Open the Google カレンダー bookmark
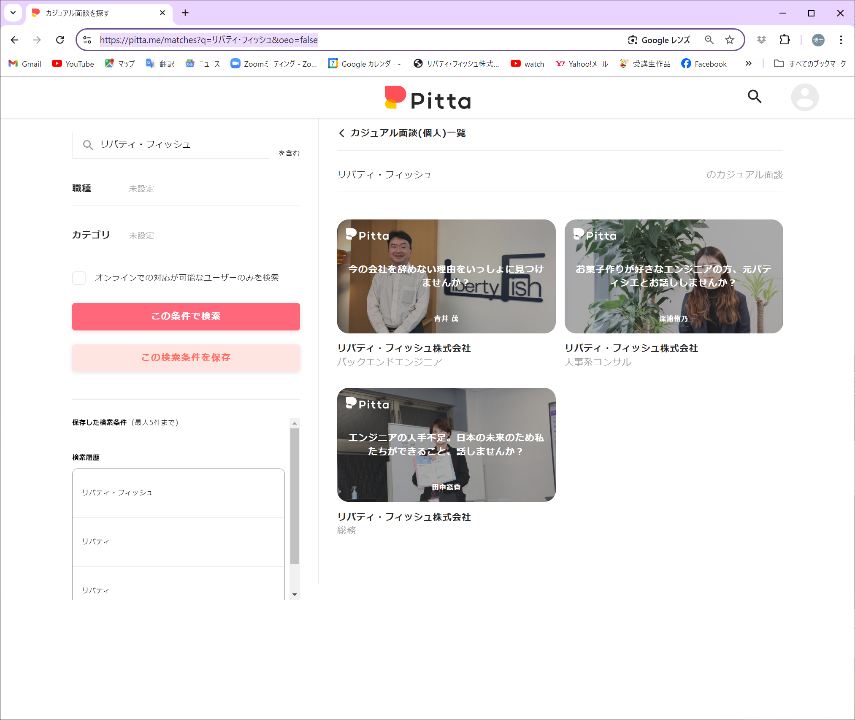This screenshot has height=720, width=855. click(x=365, y=64)
